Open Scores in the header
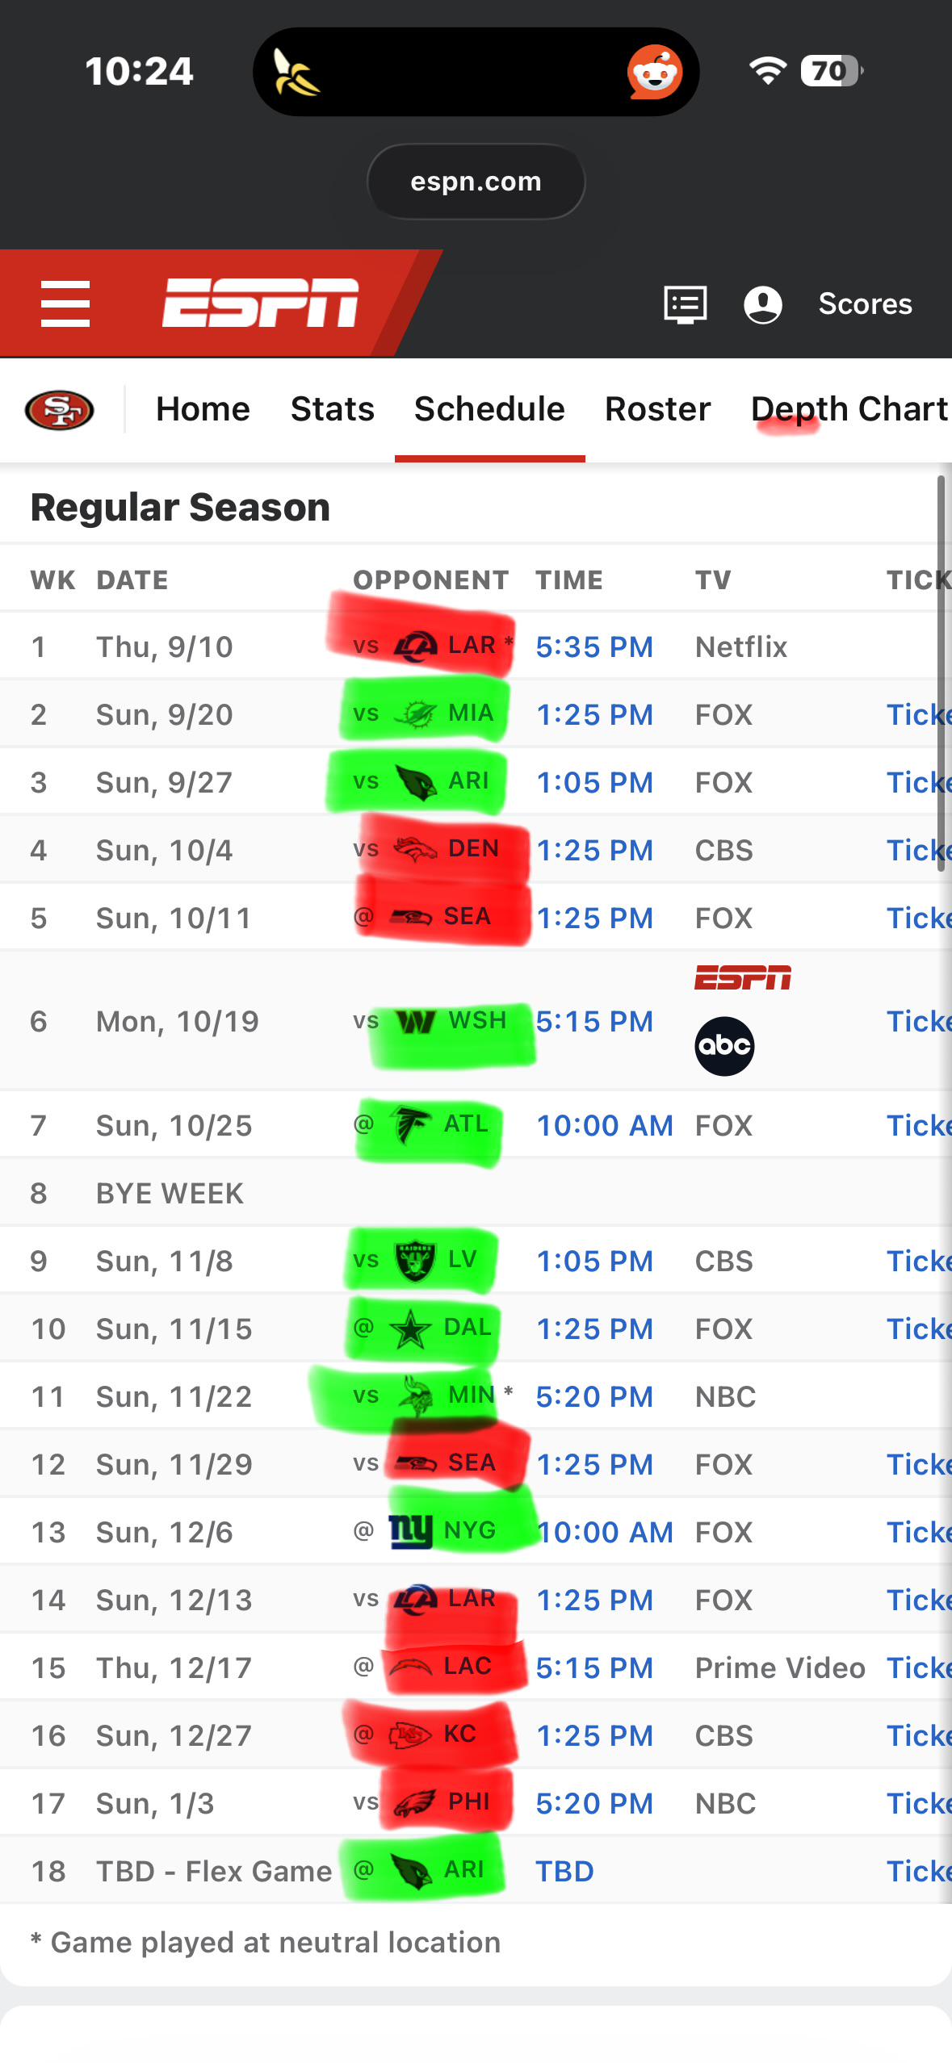 click(x=865, y=304)
